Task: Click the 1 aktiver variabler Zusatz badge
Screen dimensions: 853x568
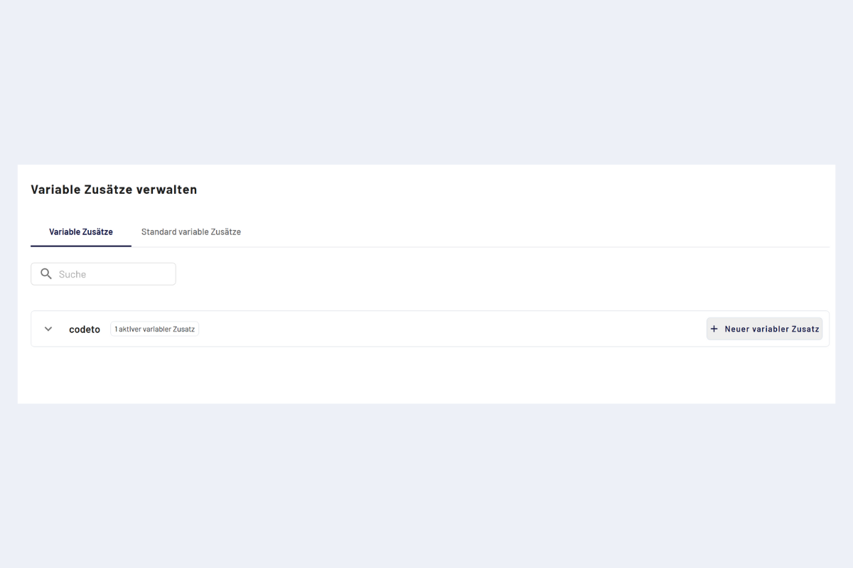Action: [154, 329]
